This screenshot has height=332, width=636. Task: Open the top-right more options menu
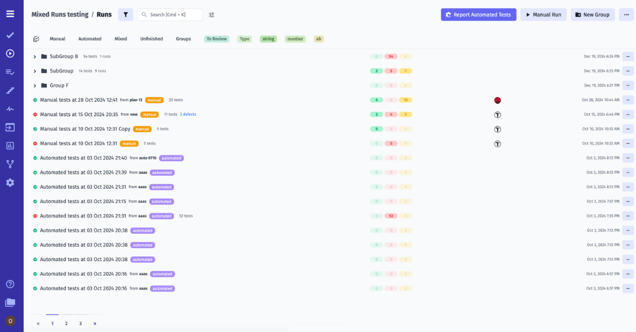(626, 15)
